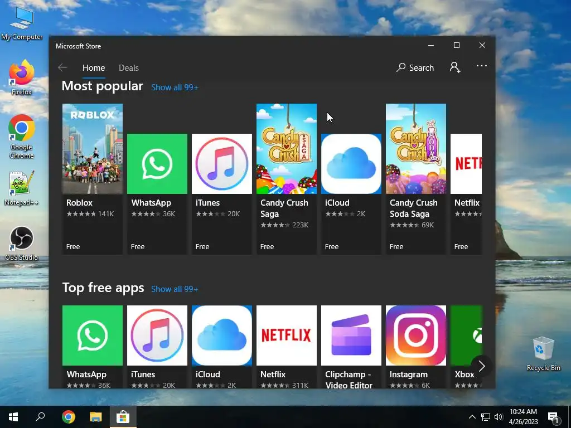Open WhatsApp icon in Most popular
The height and width of the screenshot is (428, 571).
pos(157,164)
